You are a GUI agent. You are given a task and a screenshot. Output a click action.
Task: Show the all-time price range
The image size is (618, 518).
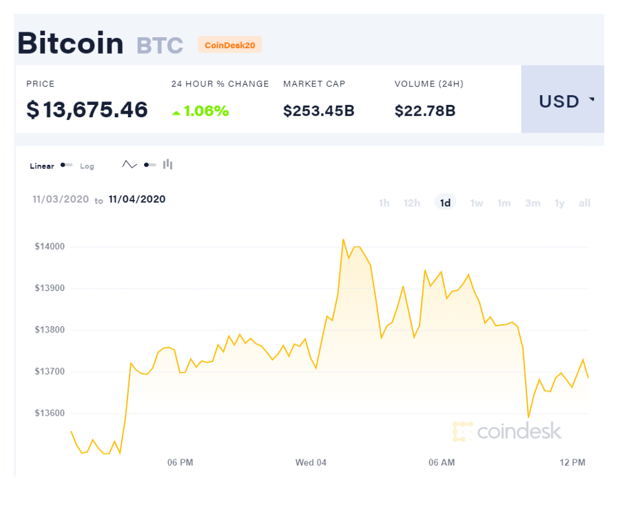[x=584, y=203]
